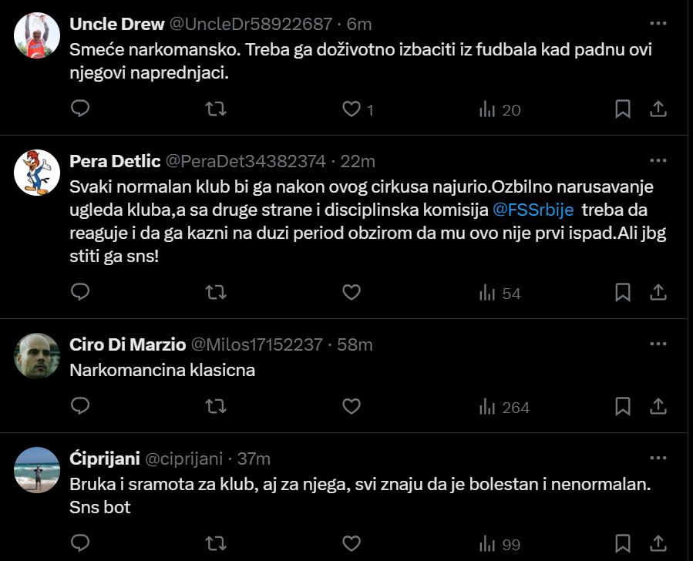Open the Ćiprijani profile name link

tap(104, 459)
